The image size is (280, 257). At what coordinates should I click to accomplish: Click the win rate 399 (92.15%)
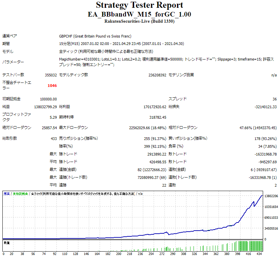155,146
